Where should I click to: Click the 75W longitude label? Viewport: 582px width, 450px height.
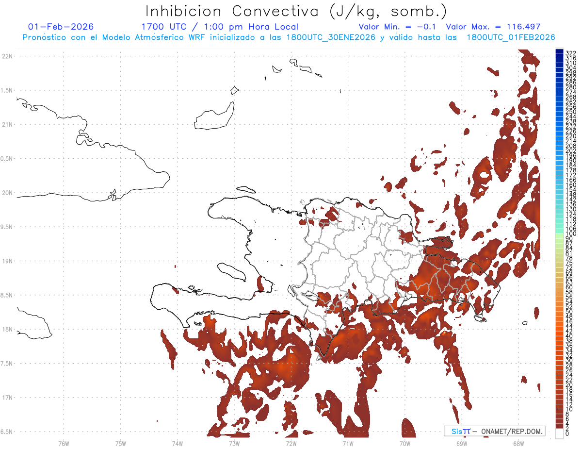(x=121, y=443)
